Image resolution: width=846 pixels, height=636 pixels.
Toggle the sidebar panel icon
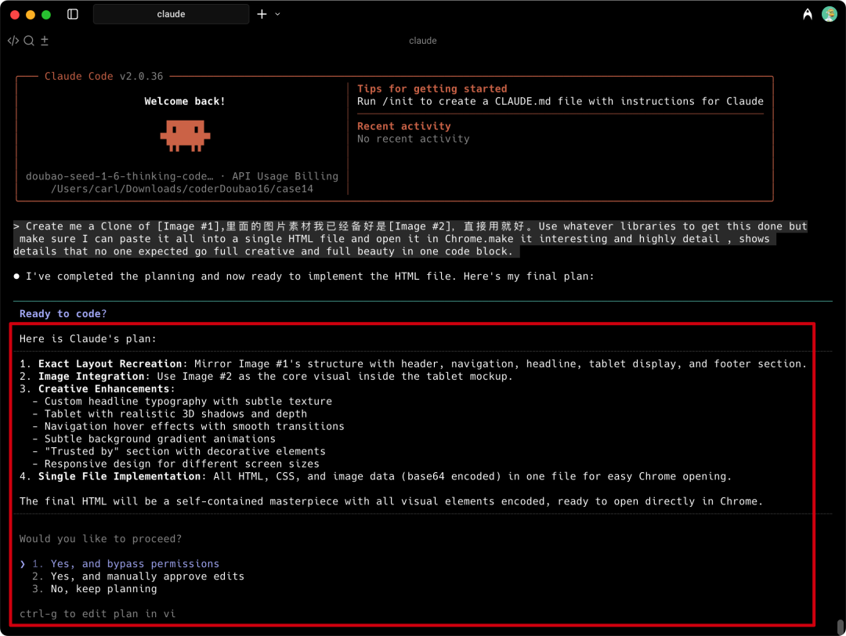point(71,14)
